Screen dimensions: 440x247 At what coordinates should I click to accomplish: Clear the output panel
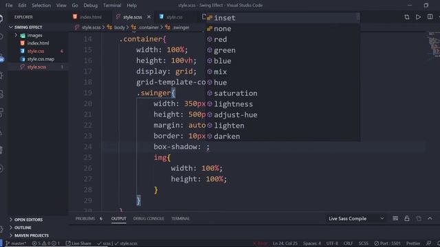[x=395, y=218]
